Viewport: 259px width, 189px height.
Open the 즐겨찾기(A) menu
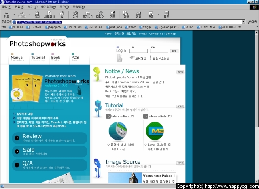click(x=49, y=7)
